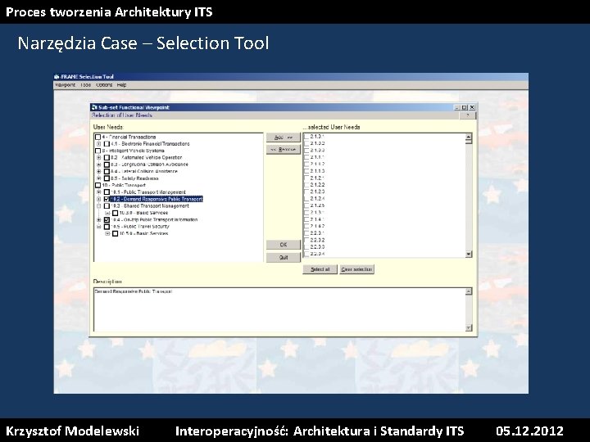The height and width of the screenshot is (442, 590).
Task: Select the 2.2.0.4 entry in selected User Needs
Action: click(x=317, y=254)
